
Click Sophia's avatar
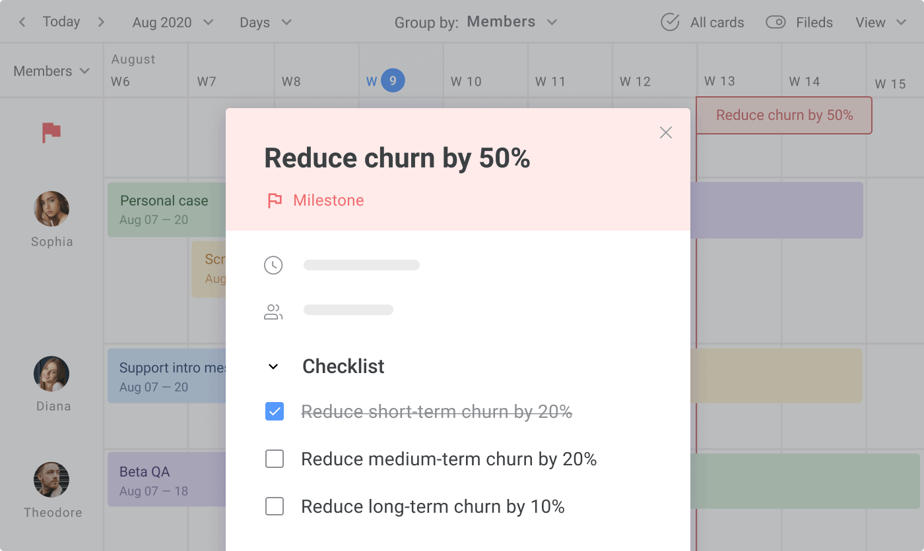[x=51, y=209]
